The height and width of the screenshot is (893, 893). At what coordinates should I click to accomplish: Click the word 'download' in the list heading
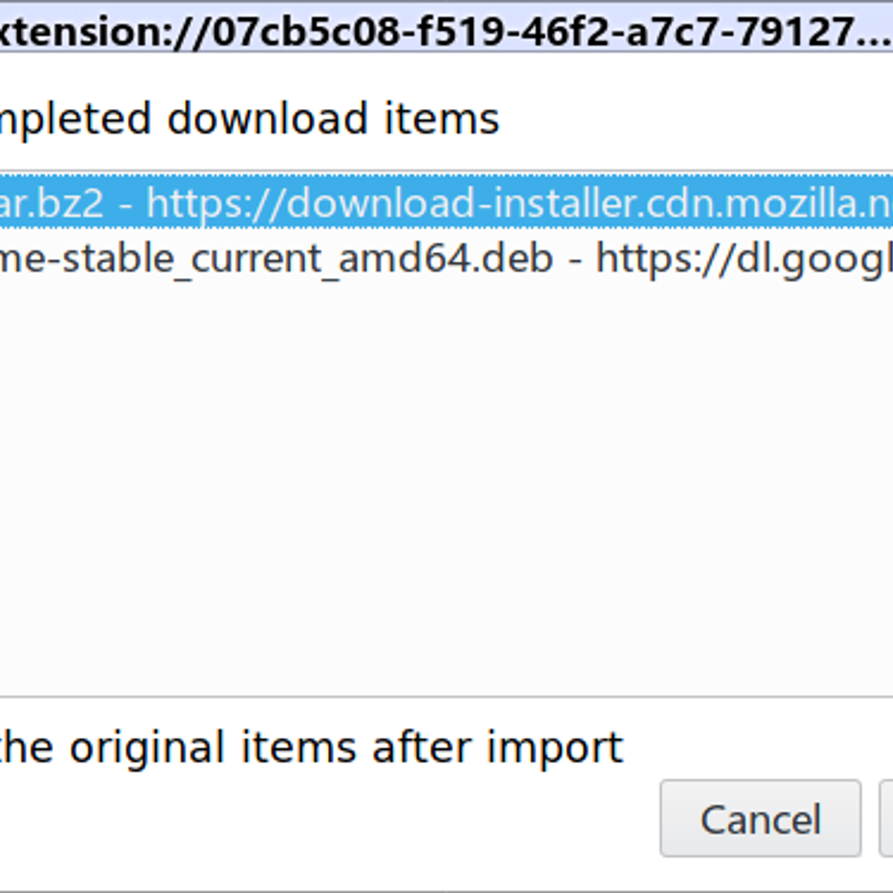[267, 118]
